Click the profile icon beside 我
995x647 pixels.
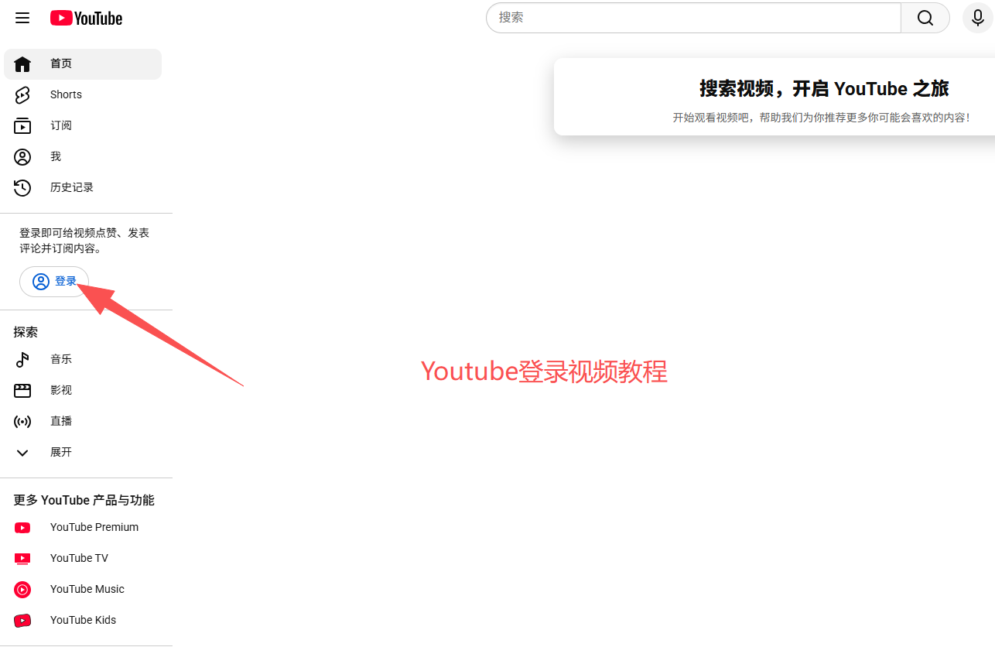coord(22,156)
